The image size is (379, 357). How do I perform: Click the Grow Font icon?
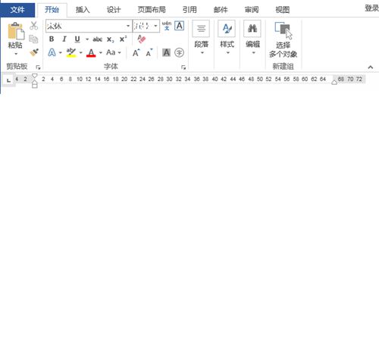pos(136,52)
